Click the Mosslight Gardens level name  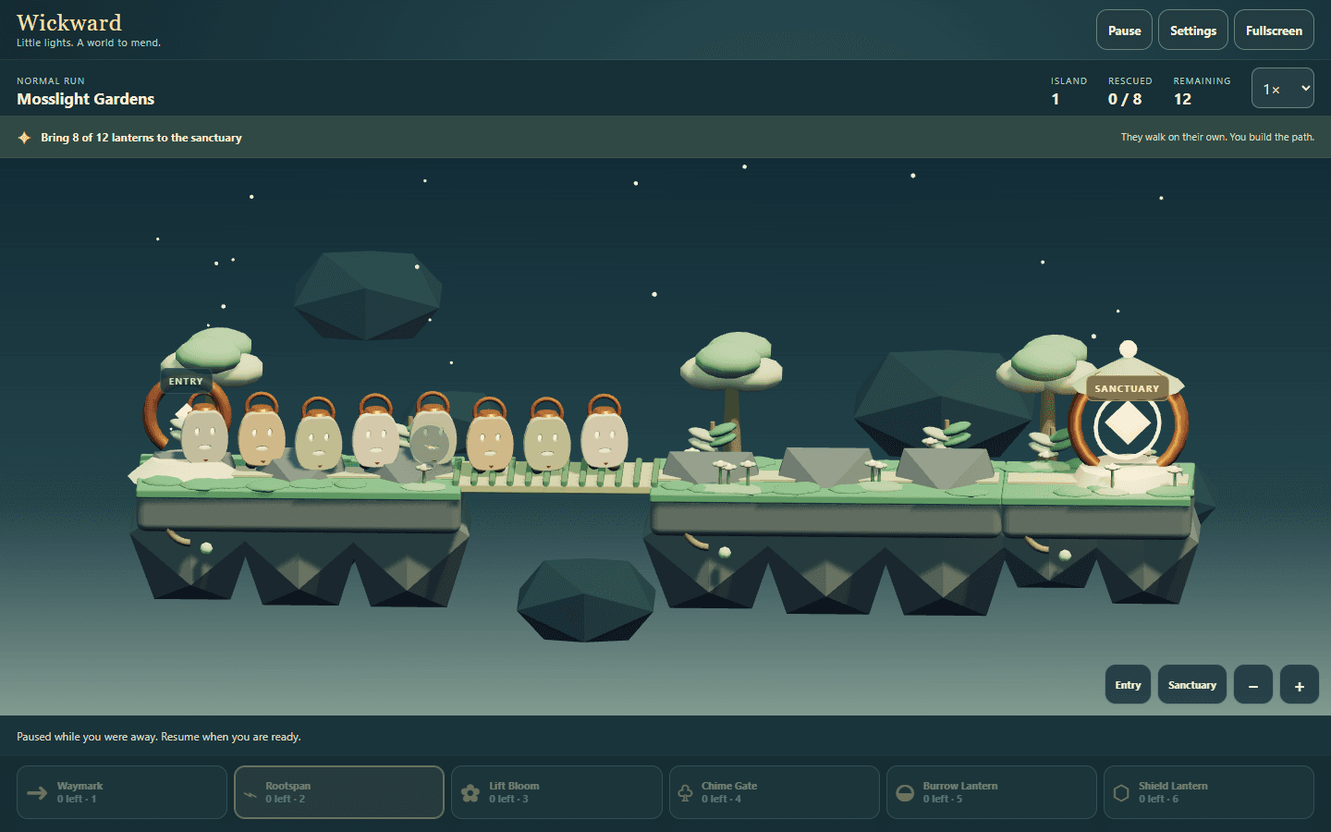tap(86, 99)
